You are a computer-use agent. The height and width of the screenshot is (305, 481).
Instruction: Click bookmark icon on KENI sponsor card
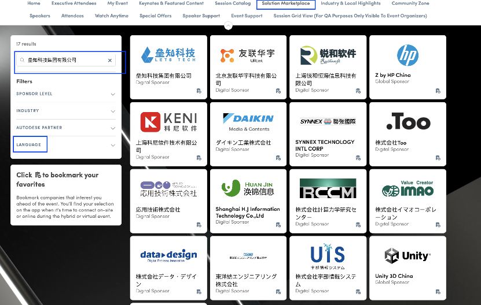point(198,158)
